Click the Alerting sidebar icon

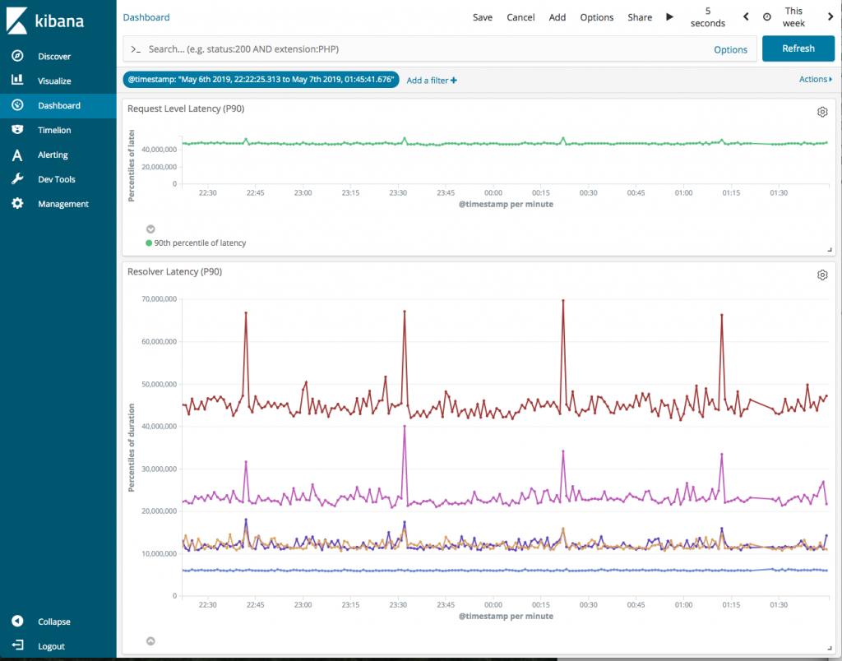(x=17, y=155)
